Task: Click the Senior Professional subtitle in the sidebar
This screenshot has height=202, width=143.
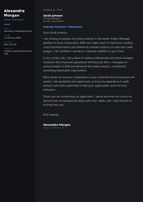Action: pos(14,20)
